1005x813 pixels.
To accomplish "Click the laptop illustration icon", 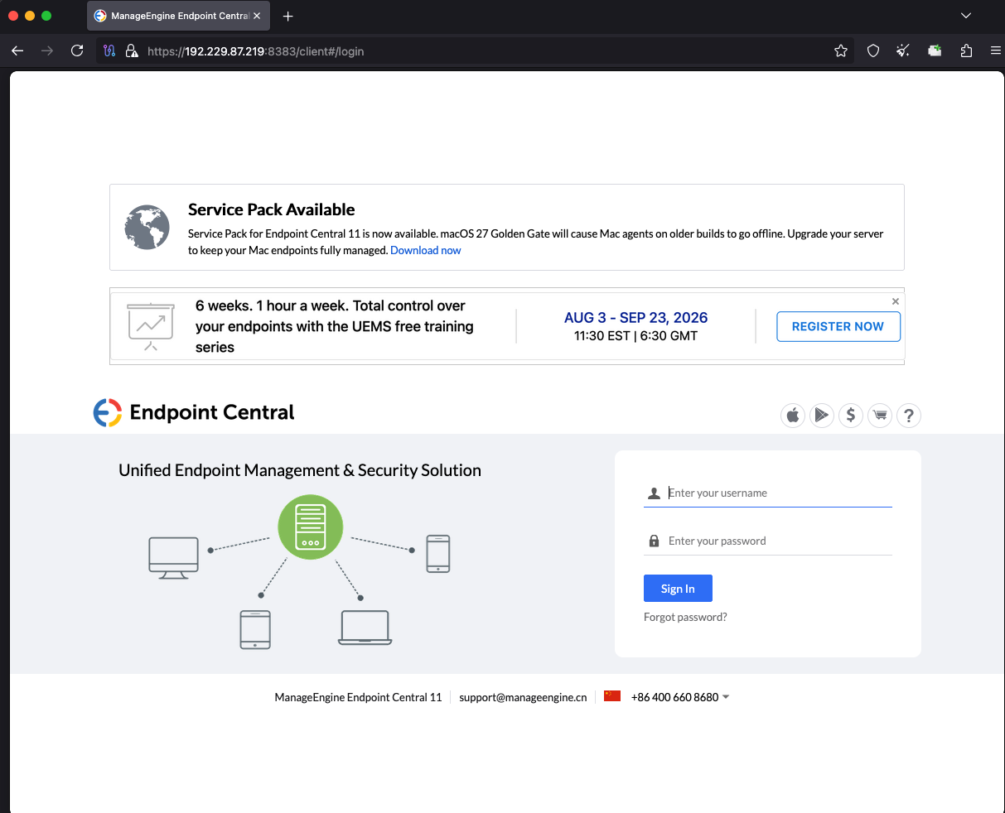I will pos(365,628).
